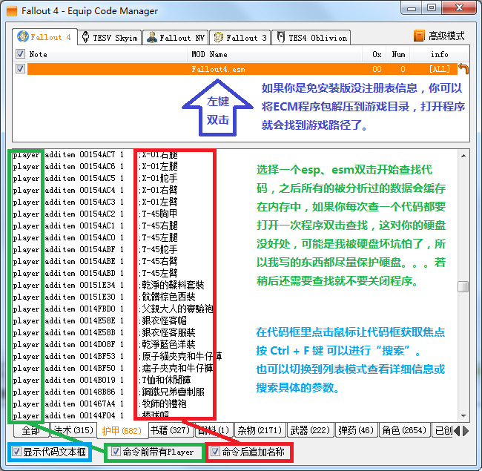Click code line with ID 00151E34

point(108,286)
